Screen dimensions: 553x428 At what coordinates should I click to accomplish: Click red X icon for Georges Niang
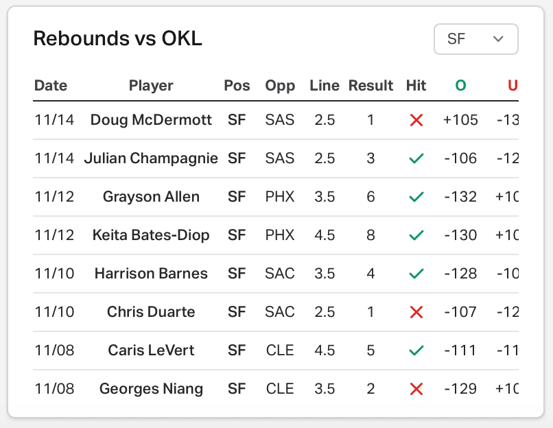[x=416, y=389]
